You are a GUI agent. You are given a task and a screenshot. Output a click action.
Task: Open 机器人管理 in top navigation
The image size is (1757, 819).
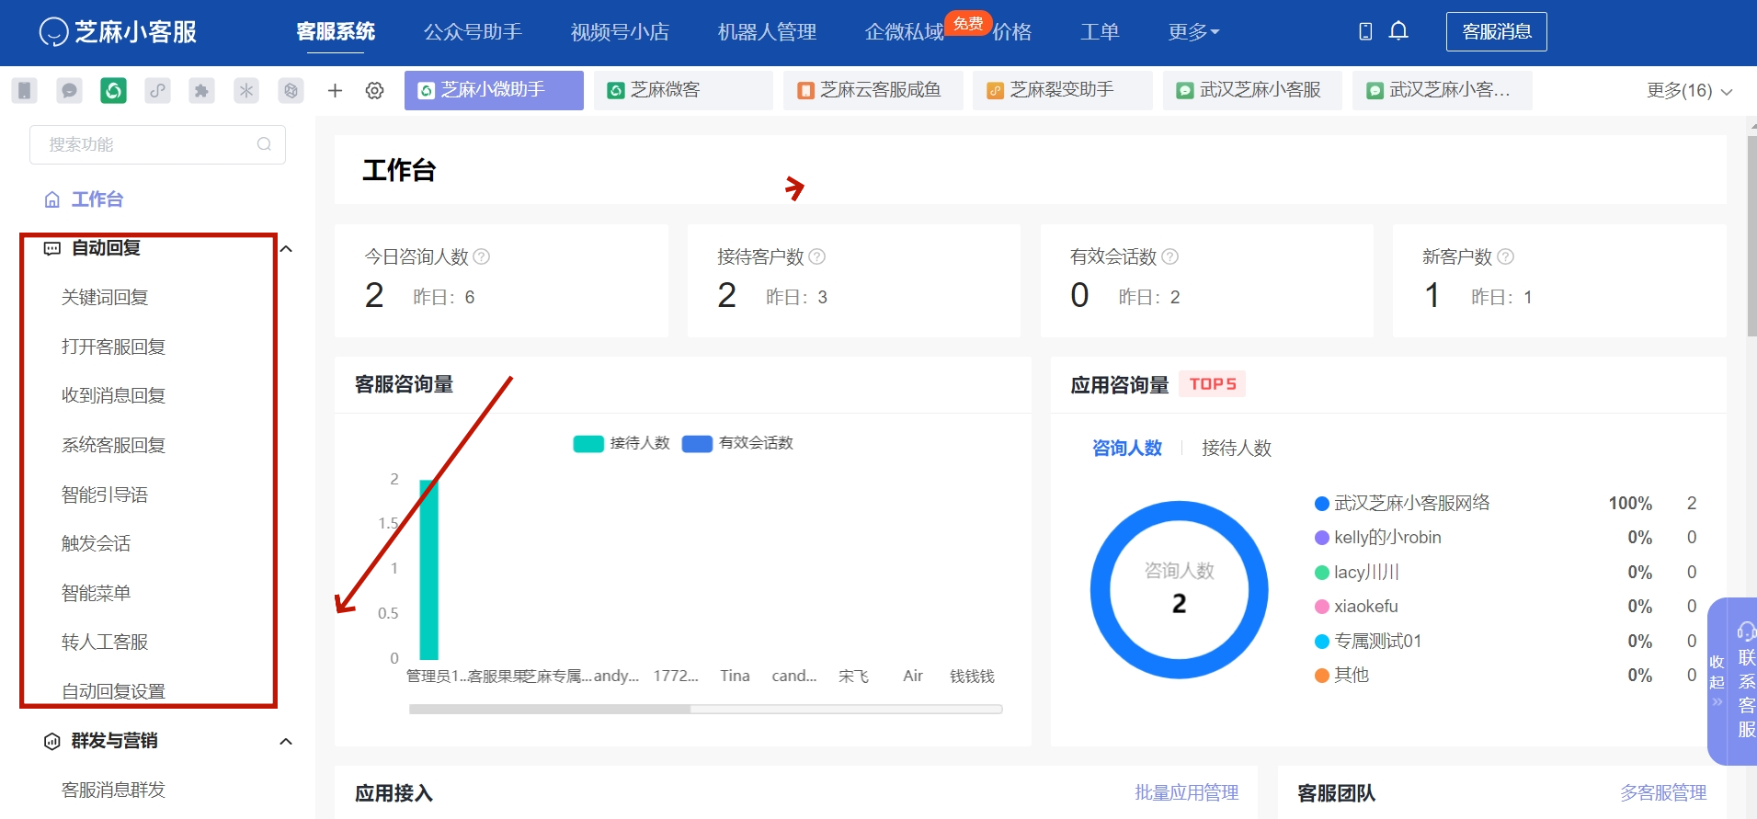(x=767, y=31)
